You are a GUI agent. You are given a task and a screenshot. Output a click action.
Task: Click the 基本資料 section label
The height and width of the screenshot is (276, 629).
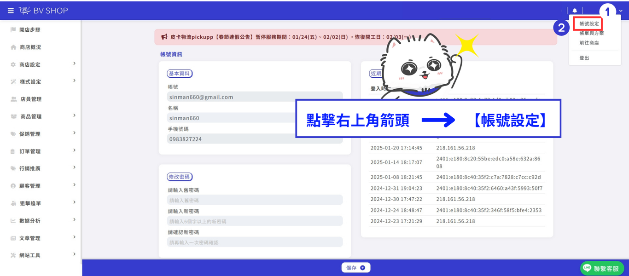[x=180, y=74]
